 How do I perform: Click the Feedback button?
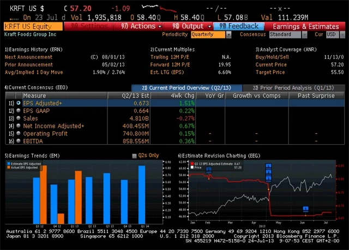click(239, 26)
